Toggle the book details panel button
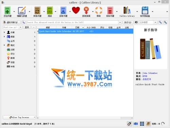The width and height of the screenshot is (170, 128). pyautogui.click(x=148, y=124)
